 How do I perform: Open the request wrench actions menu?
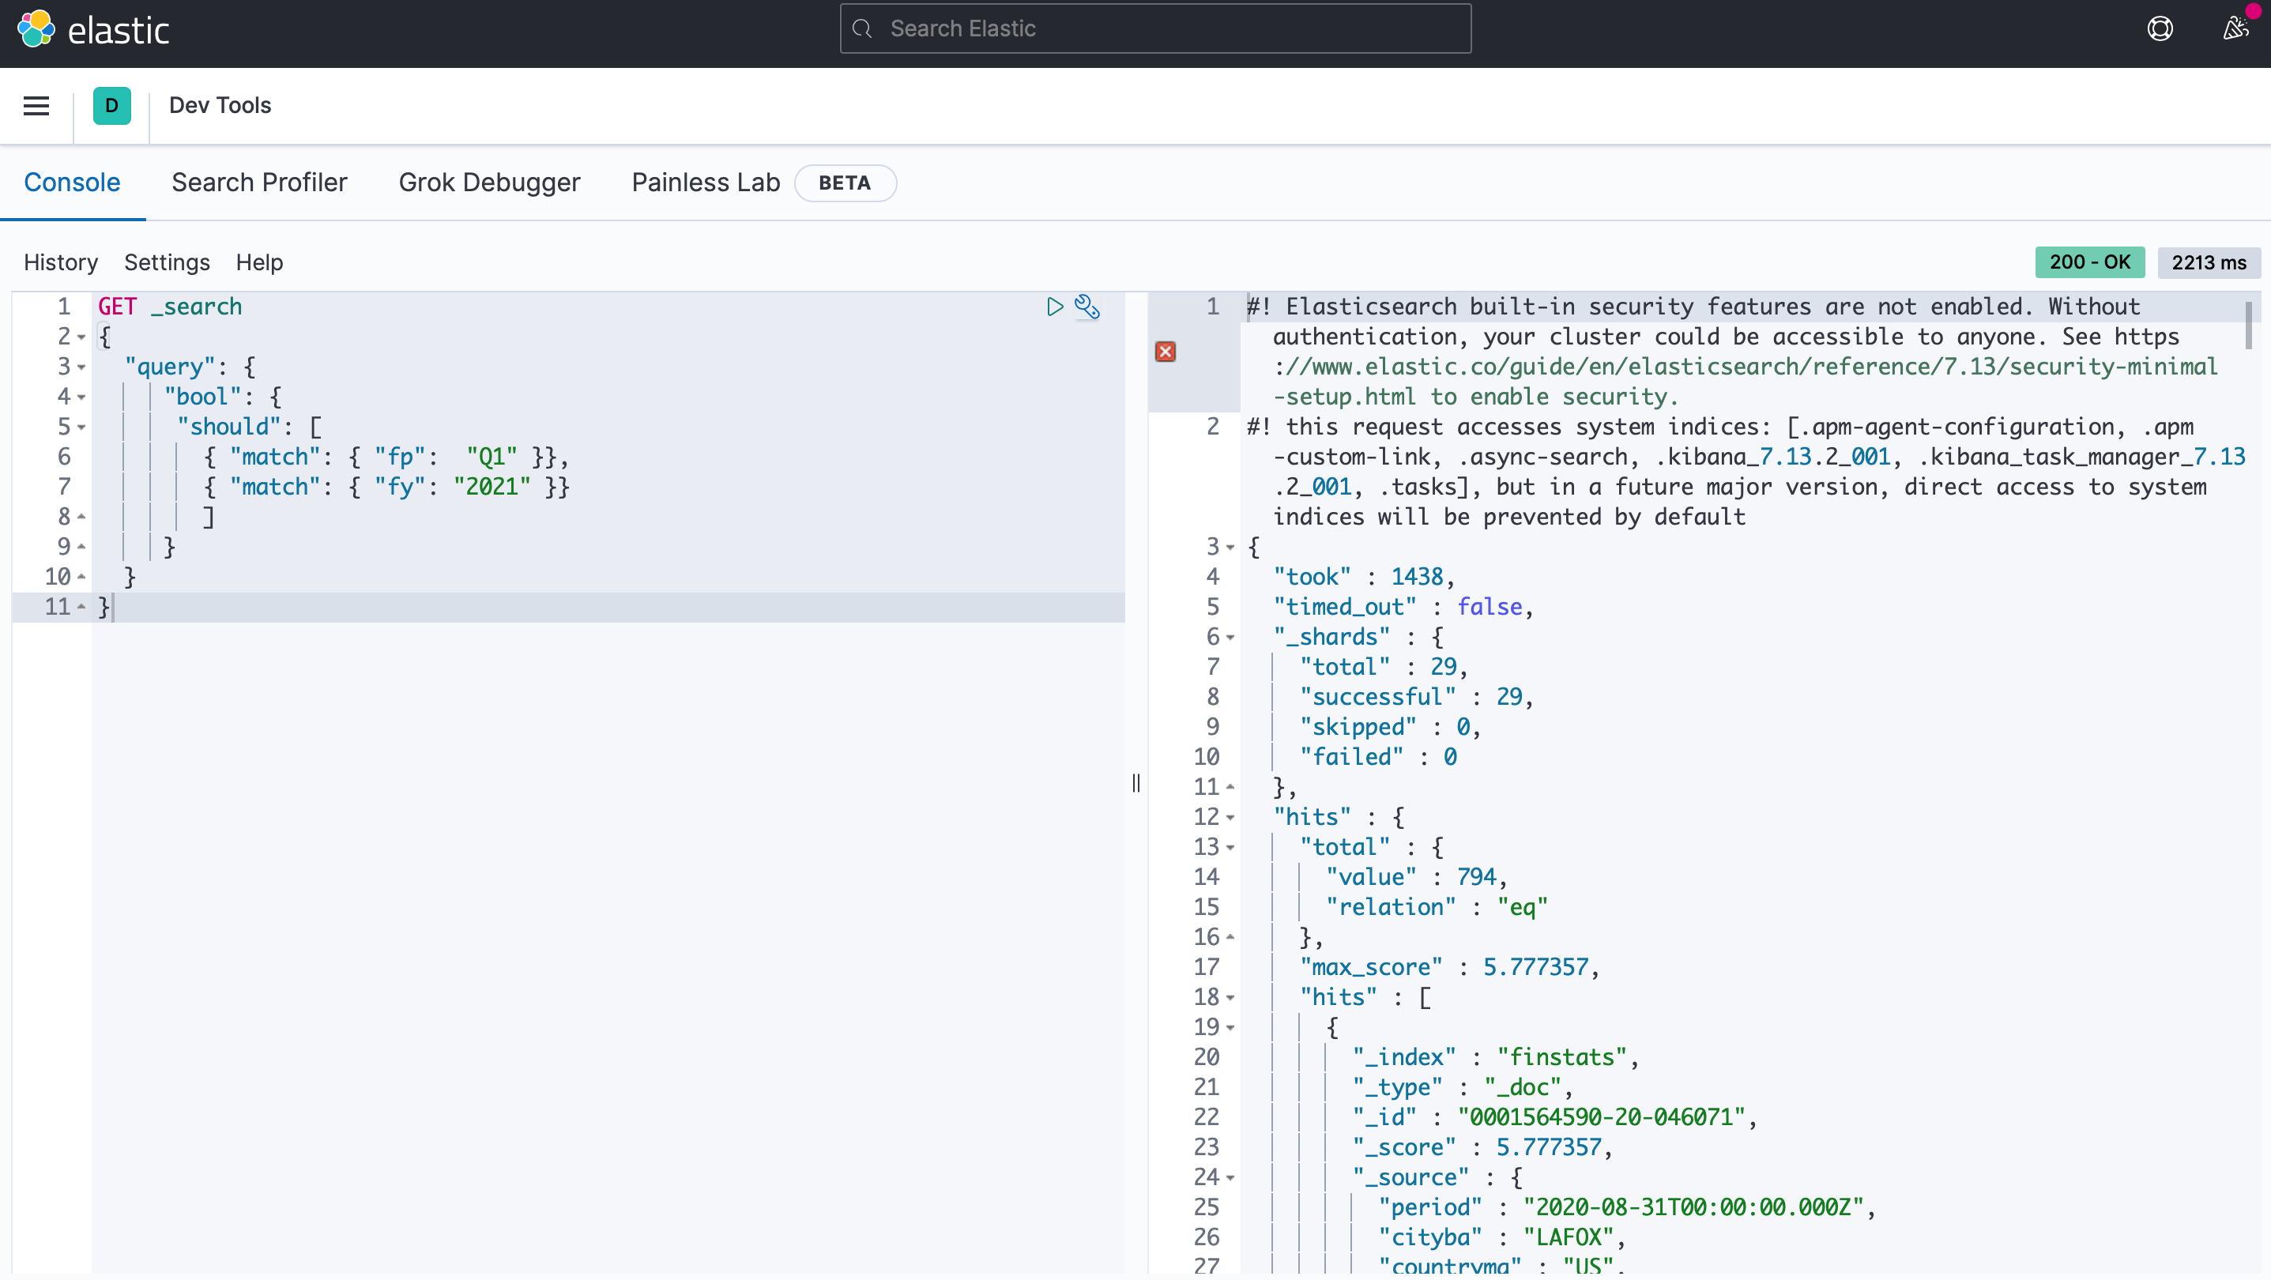[1087, 307]
